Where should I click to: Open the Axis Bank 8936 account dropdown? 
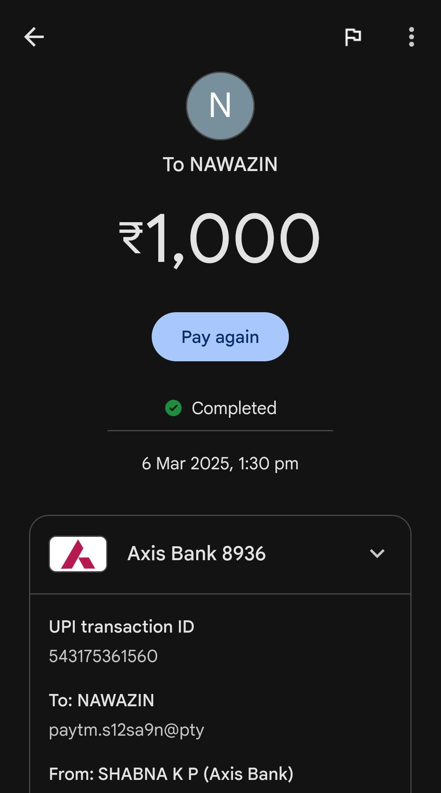tap(197, 554)
